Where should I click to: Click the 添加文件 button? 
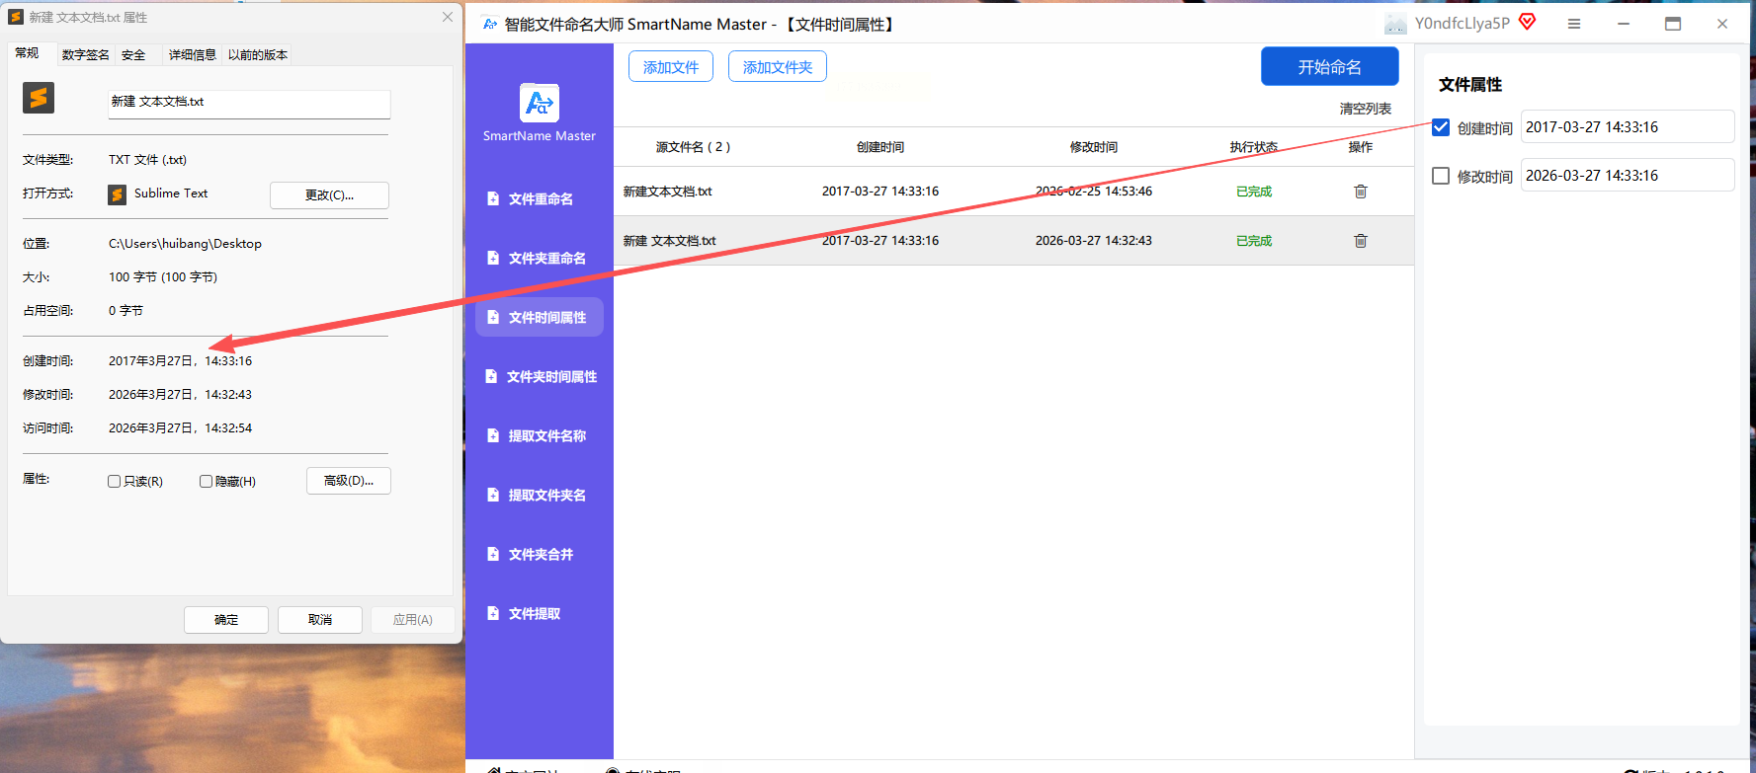(670, 67)
